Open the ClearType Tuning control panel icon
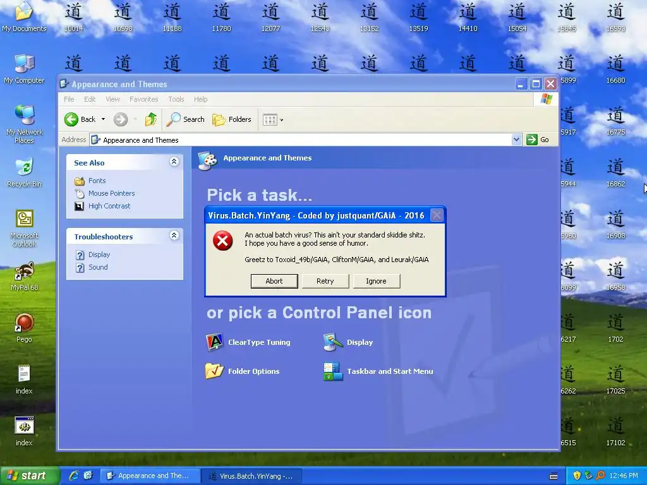 click(x=248, y=342)
